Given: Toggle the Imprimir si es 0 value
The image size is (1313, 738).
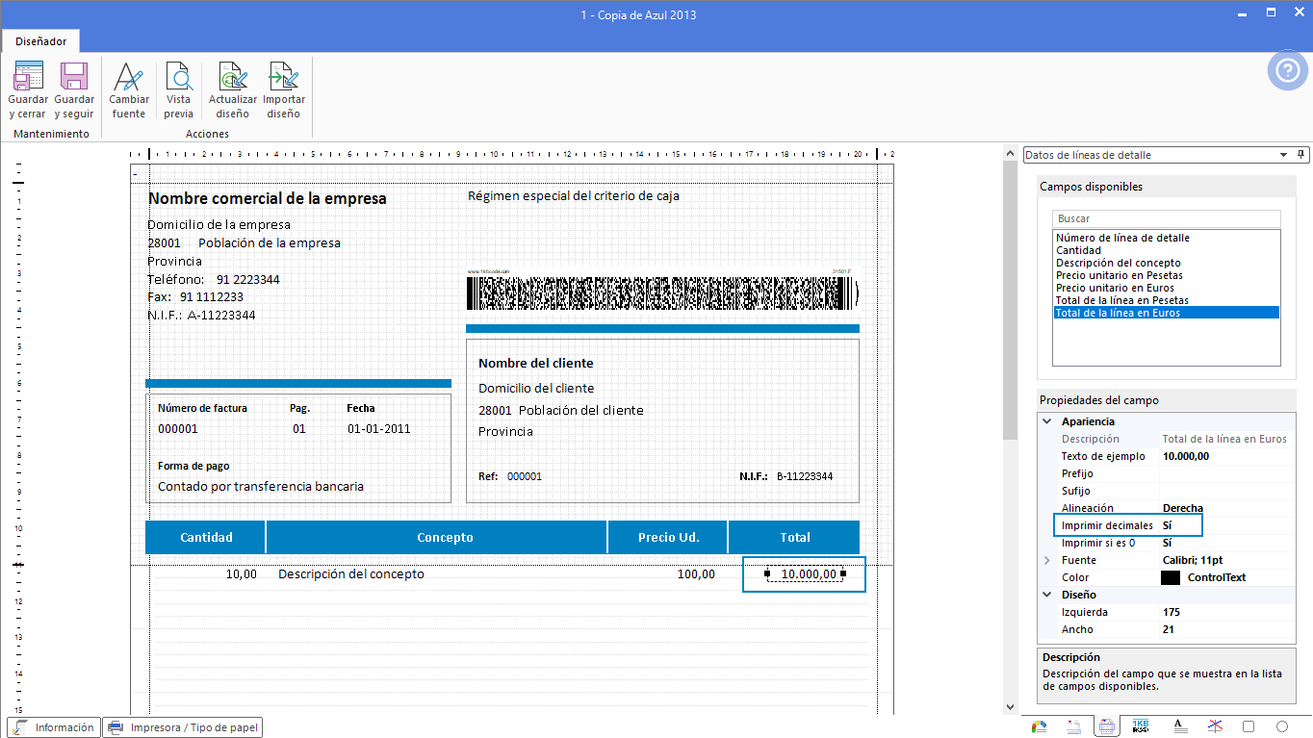Looking at the screenshot, I should (1227, 543).
